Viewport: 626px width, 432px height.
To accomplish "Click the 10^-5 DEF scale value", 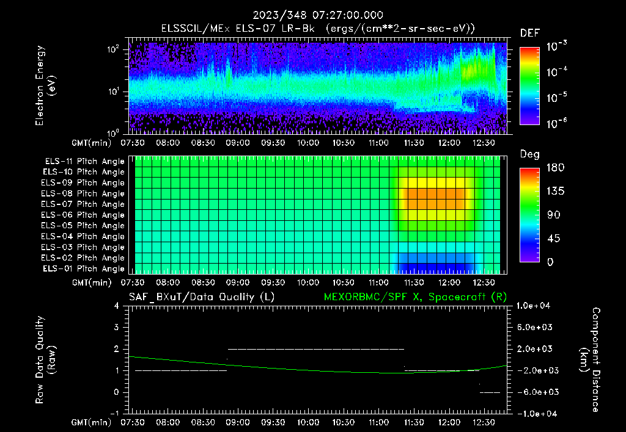I will 556,97.
